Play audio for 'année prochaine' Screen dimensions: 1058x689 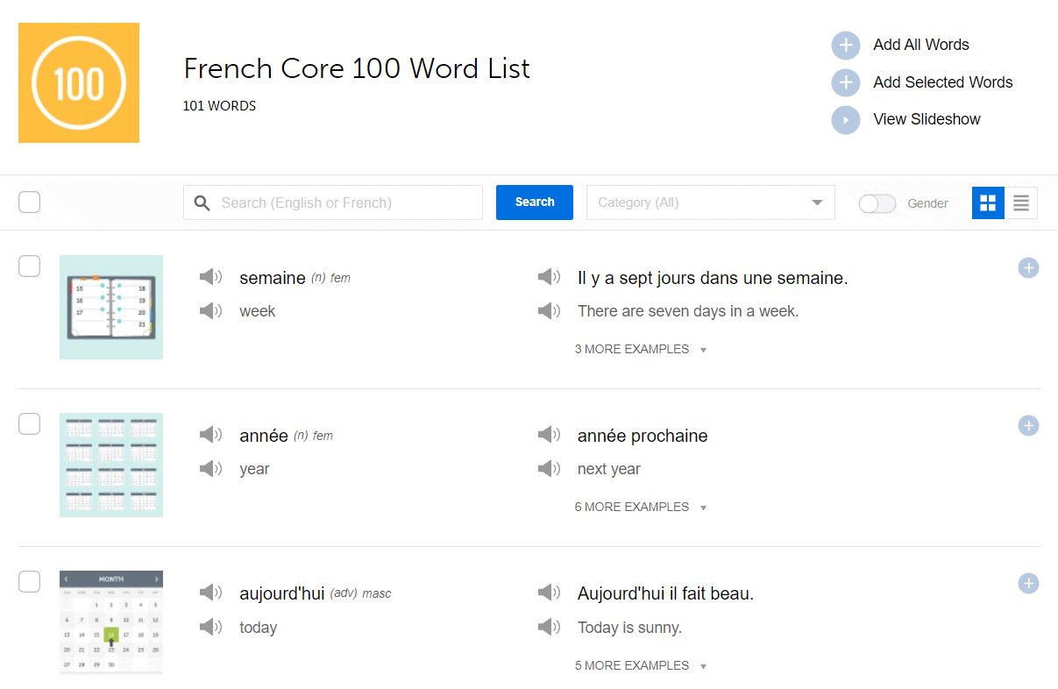coord(549,435)
